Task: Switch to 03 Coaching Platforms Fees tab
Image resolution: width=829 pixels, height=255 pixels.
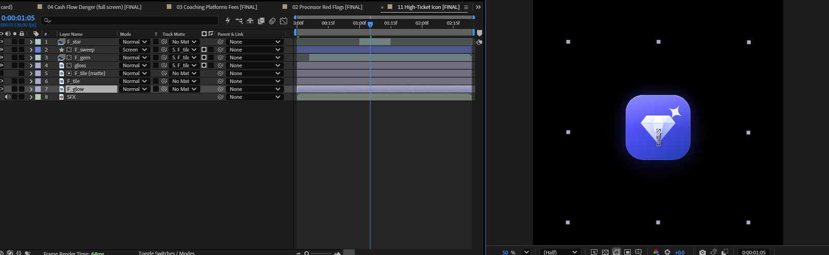Action: point(217,7)
